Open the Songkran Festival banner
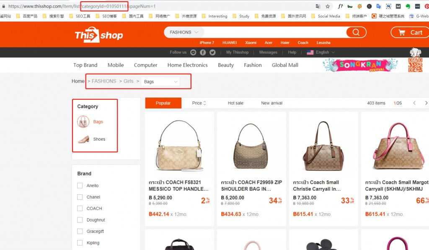 click(x=360, y=65)
